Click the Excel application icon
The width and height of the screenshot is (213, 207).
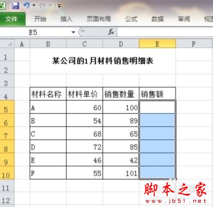[x=3, y=5]
